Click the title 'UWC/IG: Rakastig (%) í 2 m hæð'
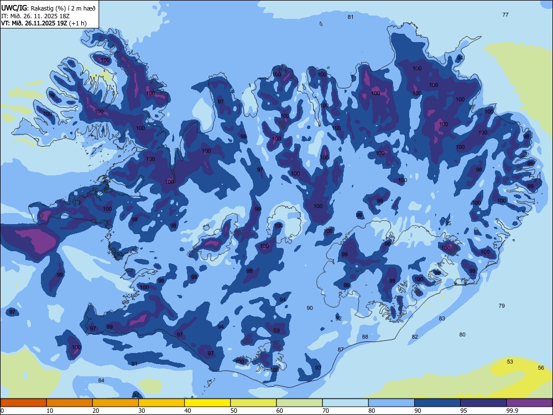This screenshot has height=415, width=553. click(x=48, y=8)
